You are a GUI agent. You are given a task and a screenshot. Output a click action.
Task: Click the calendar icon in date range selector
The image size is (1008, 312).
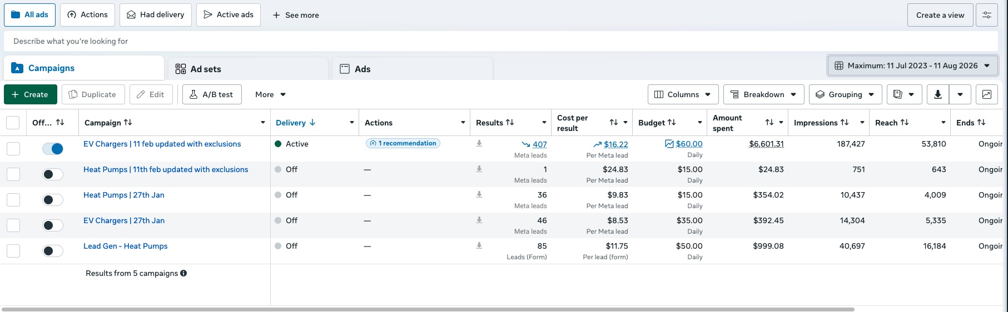(x=839, y=66)
